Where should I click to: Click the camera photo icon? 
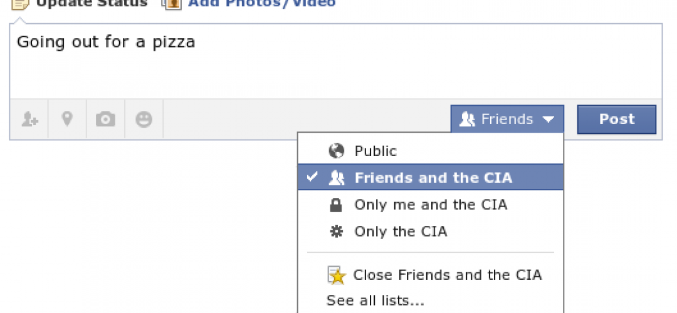click(x=105, y=120)
